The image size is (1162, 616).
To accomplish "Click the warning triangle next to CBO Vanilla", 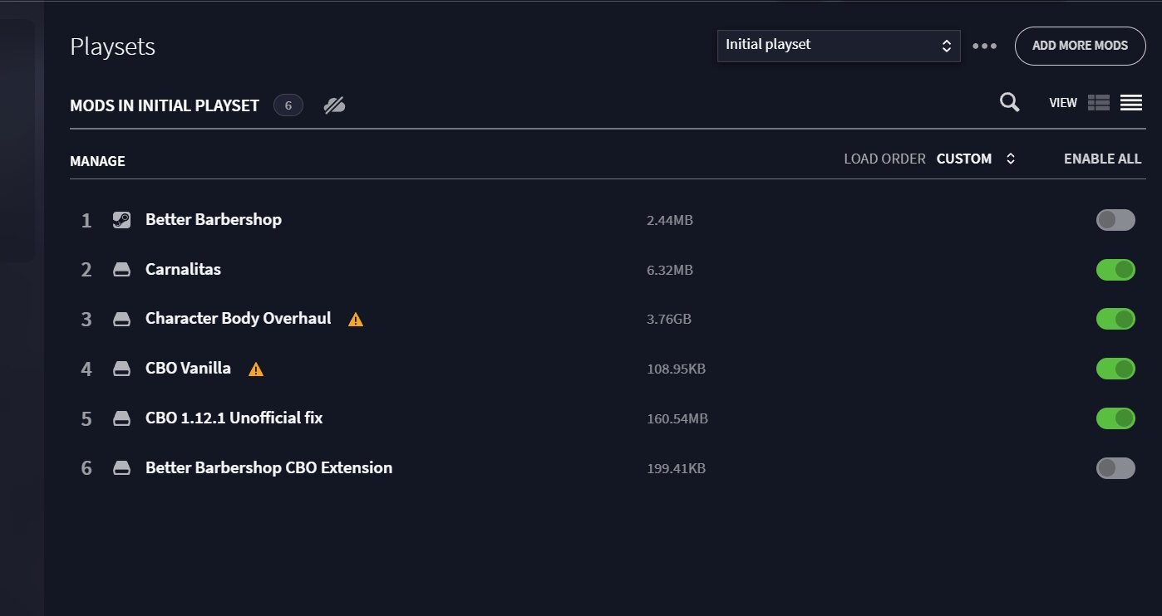I will click(x=256, y=369).
